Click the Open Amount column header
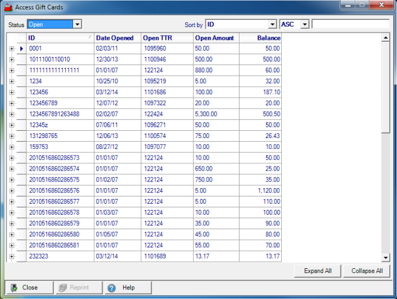 (x=215, y=38)
